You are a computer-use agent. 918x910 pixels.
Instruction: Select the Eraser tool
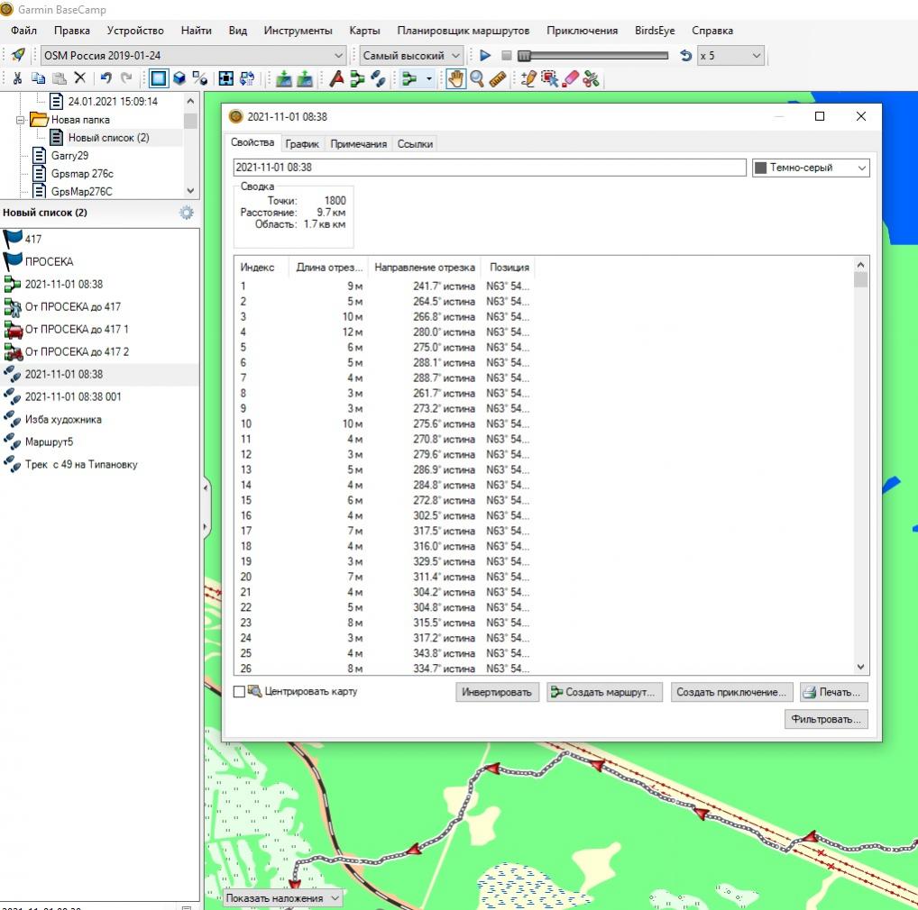pyautogui.click(x=570, y=79)
